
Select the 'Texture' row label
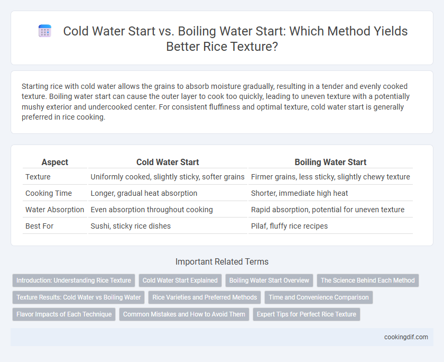[x=38, y=177]
